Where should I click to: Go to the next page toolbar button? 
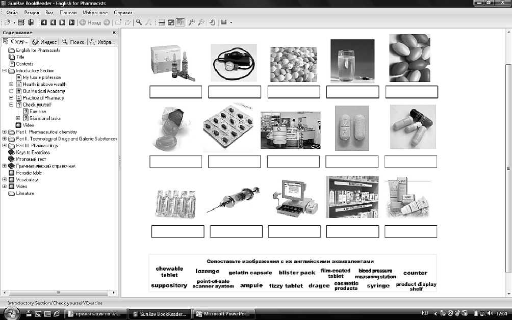pyautogui.click(x=62, y=22)
